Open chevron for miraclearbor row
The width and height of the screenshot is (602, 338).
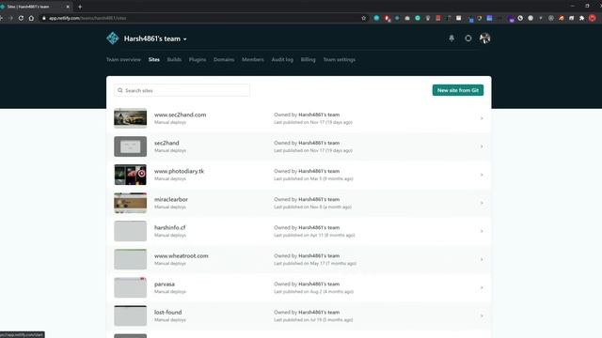pos(482,203)
